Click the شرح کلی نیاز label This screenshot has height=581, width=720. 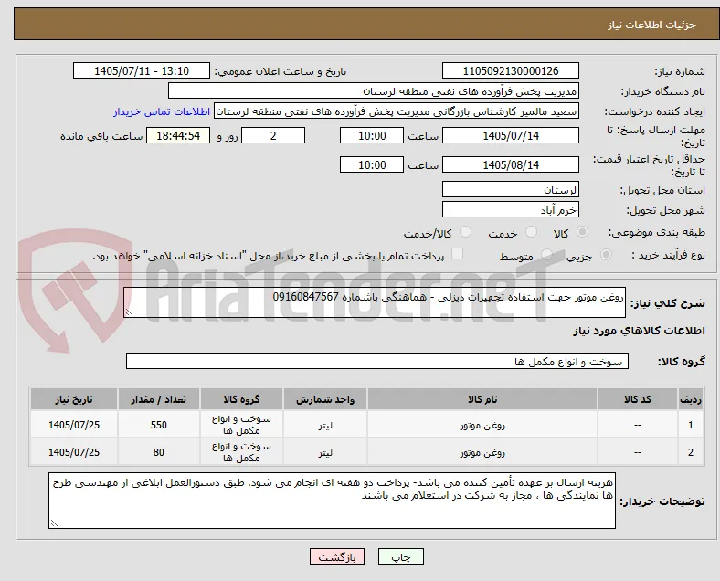coord(667,303)
